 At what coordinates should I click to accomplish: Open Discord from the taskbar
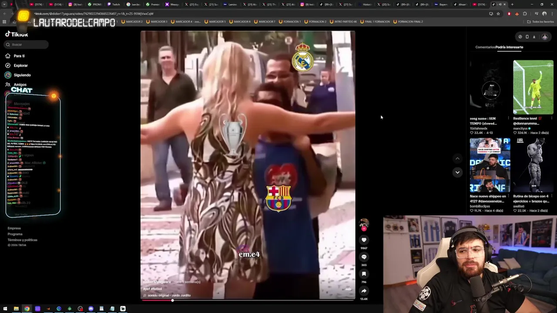coord(91,309)
